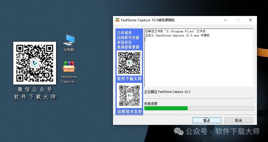The width and height of the screenshot is (268, 142).
Task: Open the 此电脑 desktop icon
Action: click(69, 43)
